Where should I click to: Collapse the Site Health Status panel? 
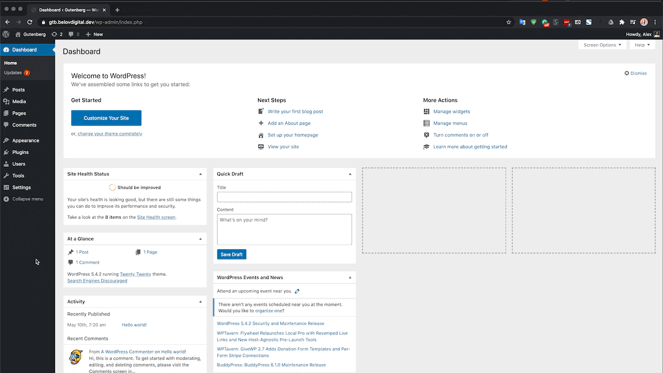(x=201, y=174)
